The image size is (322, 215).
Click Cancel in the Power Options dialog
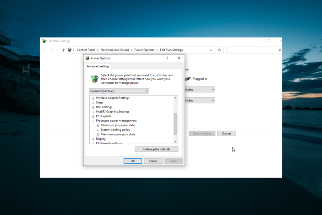click(x=153, y=161)
